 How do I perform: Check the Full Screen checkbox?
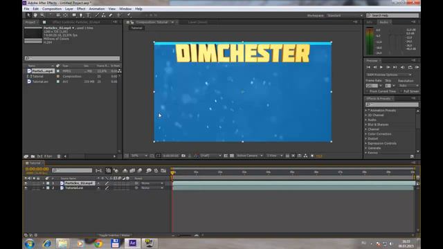(401, 91)
